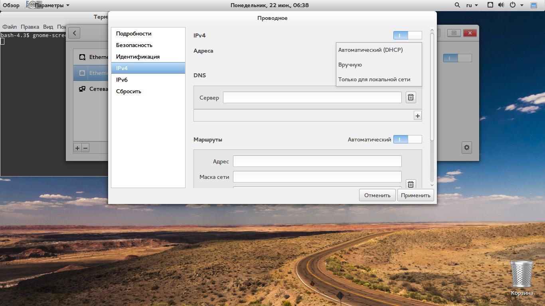
Task: Focus the Маска сети input field
Action: point(317,177)
